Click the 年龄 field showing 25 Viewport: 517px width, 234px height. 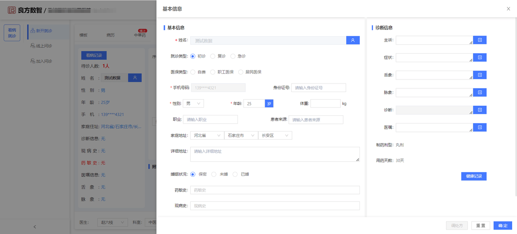tap(254, 104)
